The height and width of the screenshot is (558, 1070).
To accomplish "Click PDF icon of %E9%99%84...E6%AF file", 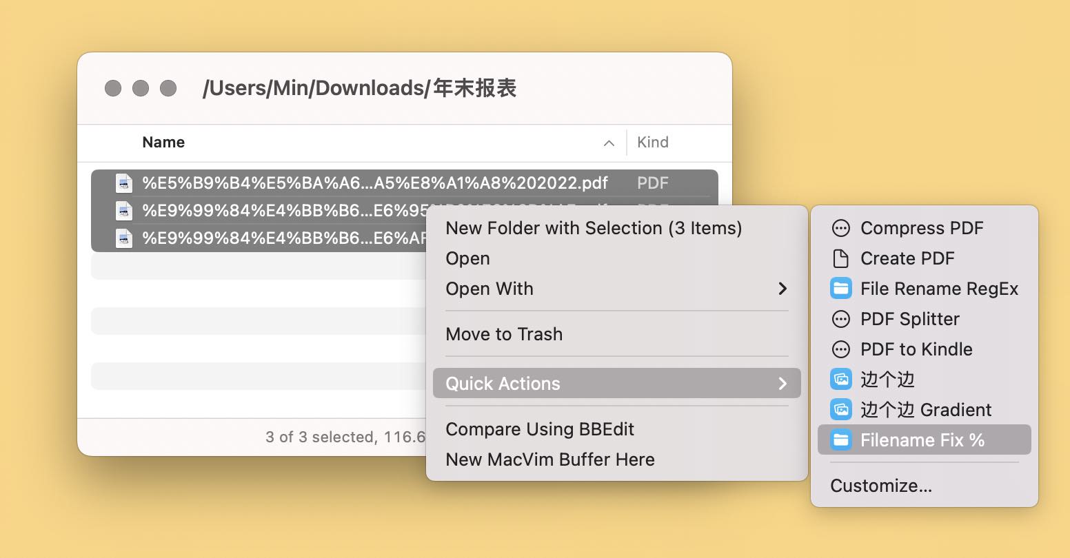I will tap(124, 238).
